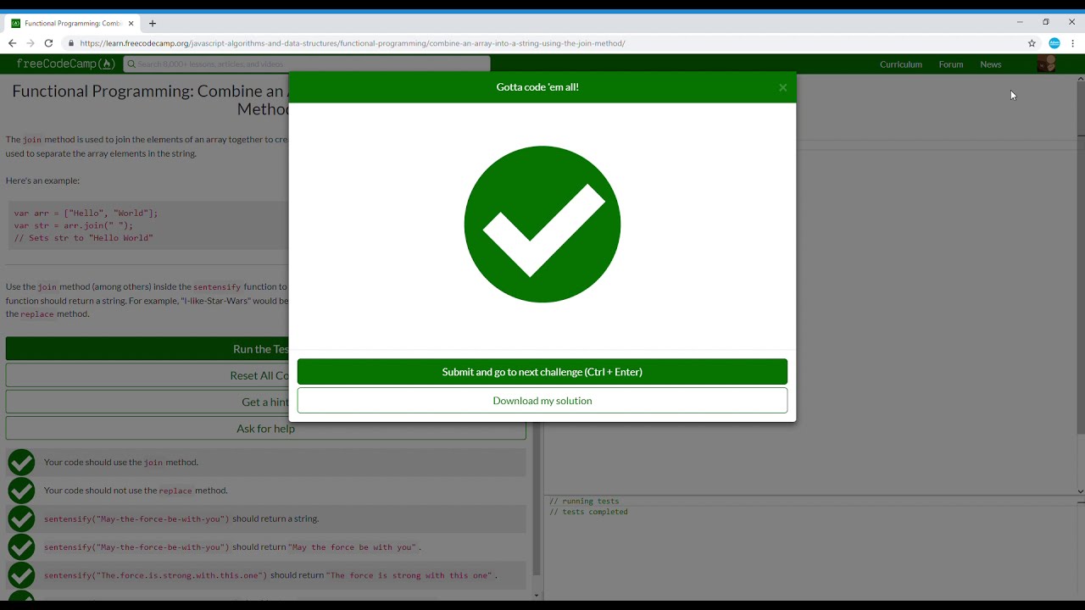This screenshot has height=610, width=1085.
Task: Click the checkmark beside 'The force is strong' test
Action: 21,575
